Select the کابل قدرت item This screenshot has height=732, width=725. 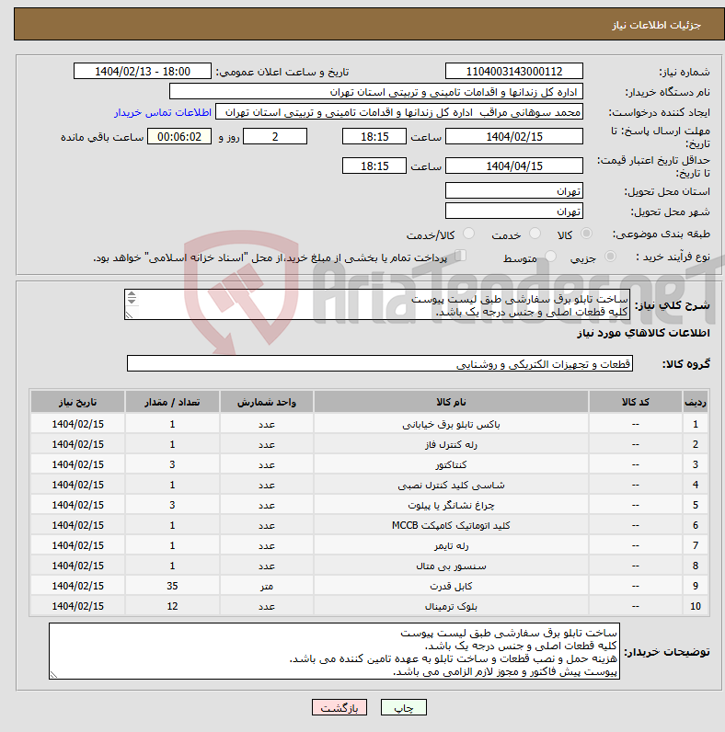click(451, 586)
